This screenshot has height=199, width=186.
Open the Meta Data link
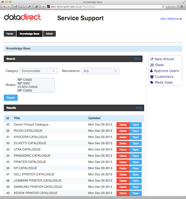click(164, 83)
